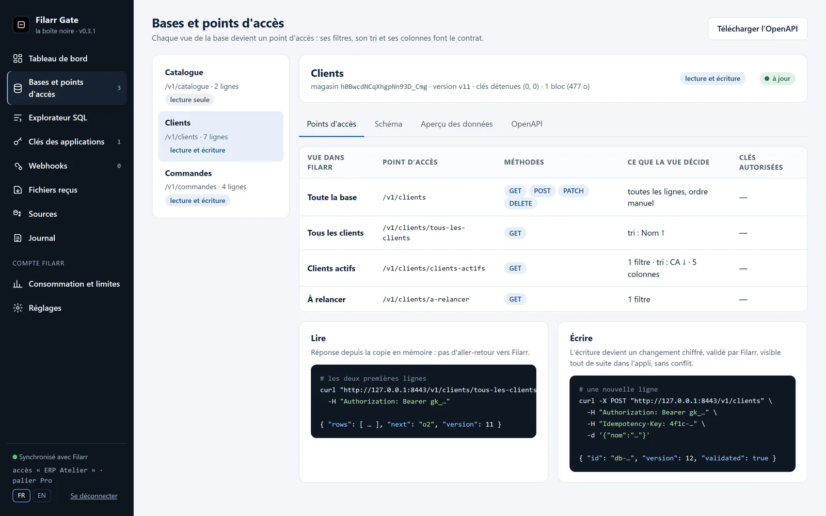Viewport: 826px width, 516px height.
Task: Click the Toute la base row name
Action: [x=332, y=197]
